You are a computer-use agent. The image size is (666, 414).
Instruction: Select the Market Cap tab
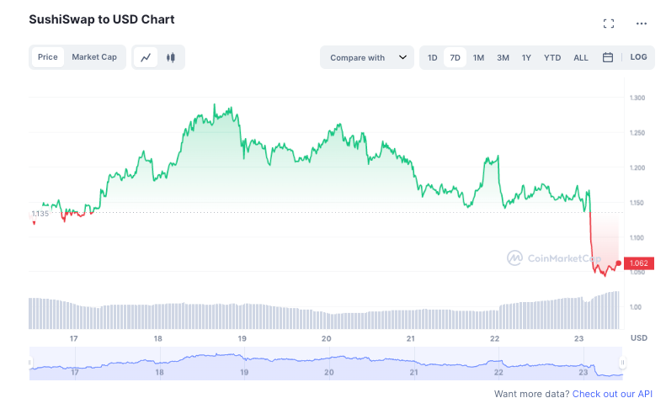(94, 57)
